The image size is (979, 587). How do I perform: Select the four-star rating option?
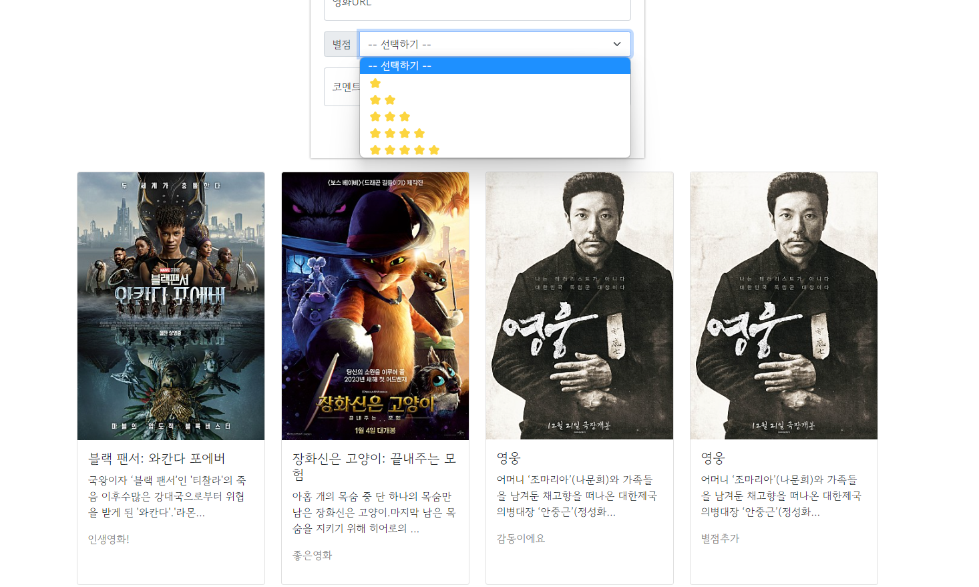(x=495, y=133)
